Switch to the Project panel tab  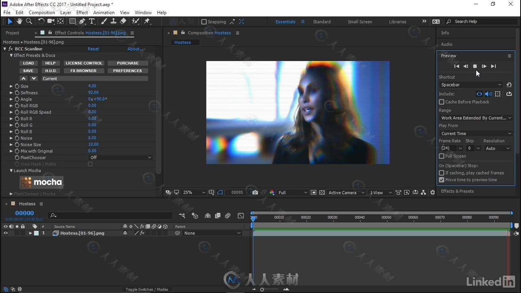[12, 33]
